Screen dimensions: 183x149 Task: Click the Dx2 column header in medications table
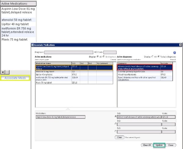84,63
